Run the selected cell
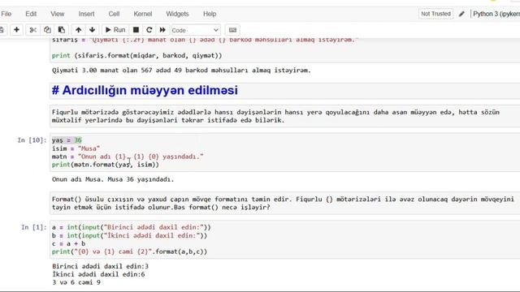This screenshot has height=292, width=520. 115,30
